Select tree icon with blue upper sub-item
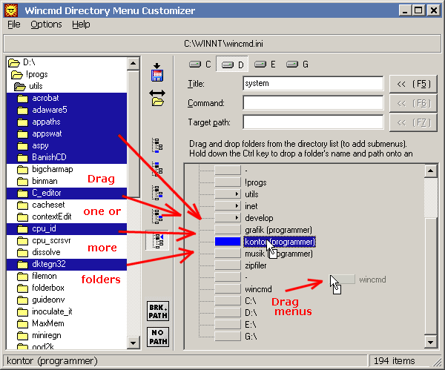 [157, 217]
